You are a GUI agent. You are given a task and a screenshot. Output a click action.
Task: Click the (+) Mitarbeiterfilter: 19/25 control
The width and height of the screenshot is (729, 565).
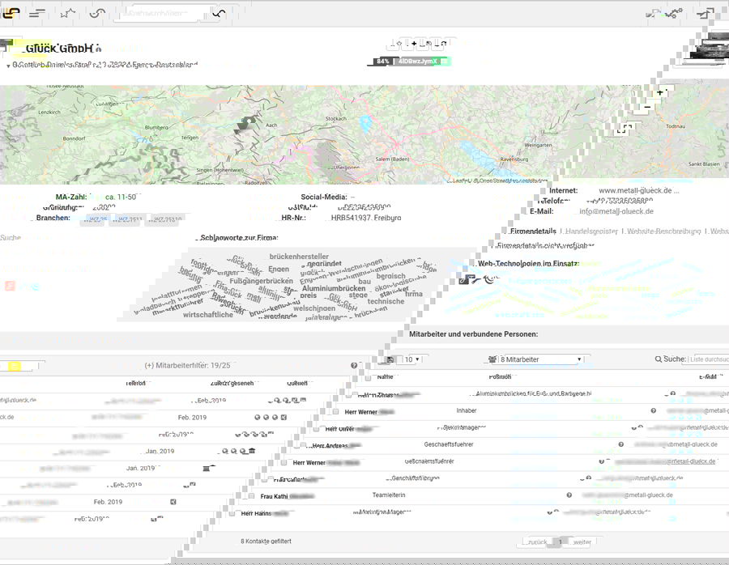coord(187,366)
